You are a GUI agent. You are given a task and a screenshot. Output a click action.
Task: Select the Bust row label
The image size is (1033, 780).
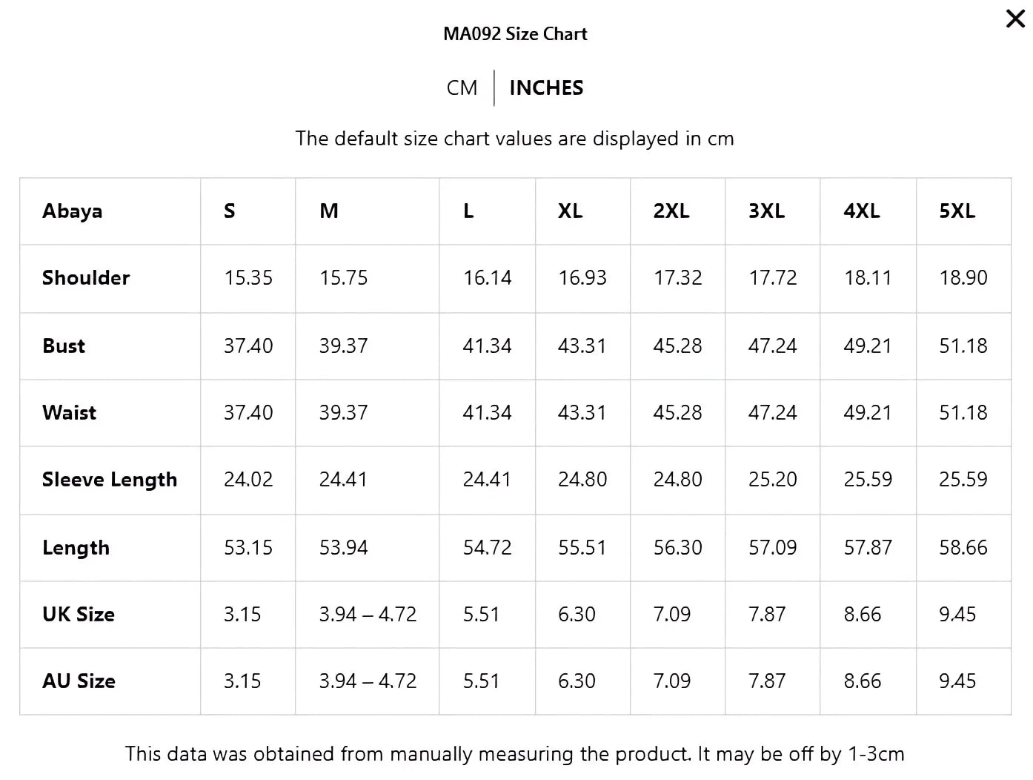click(64, 346)
